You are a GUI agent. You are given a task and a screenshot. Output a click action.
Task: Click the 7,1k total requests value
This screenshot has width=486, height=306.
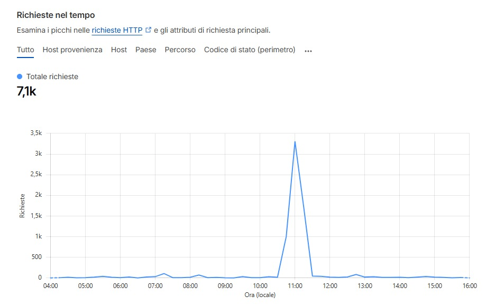pyautogui.click(x=26, y=91)
